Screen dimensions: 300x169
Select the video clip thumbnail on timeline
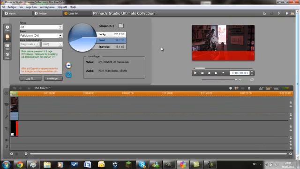click(x=15, y=104)
